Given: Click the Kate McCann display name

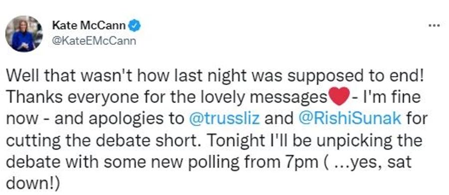Looking at the screenshot, I should [x=88, y=26].
